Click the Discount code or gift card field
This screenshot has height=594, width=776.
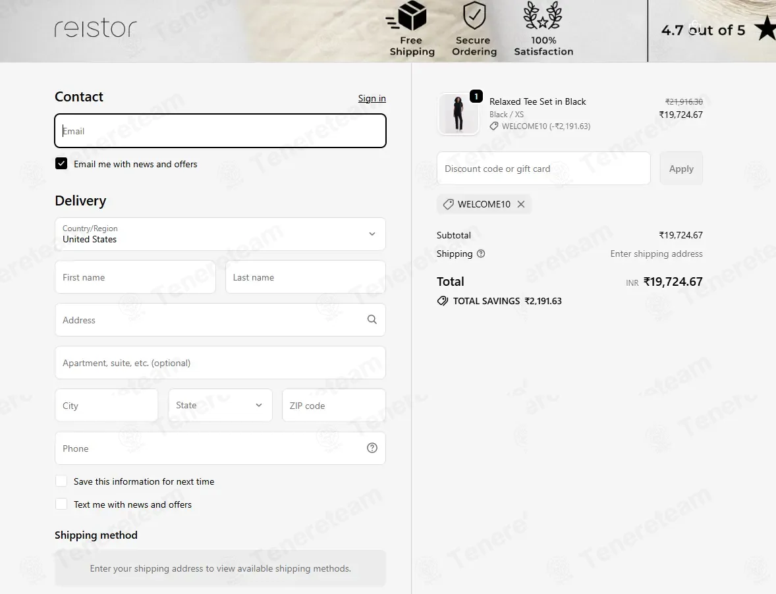click(x=543, y=169)
